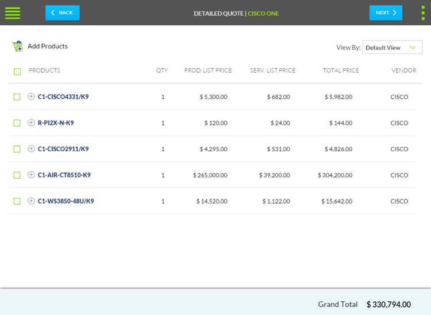Select the $ 24.00 service list price
This screenshot has height=315, width=431.
tap(280, 123)
